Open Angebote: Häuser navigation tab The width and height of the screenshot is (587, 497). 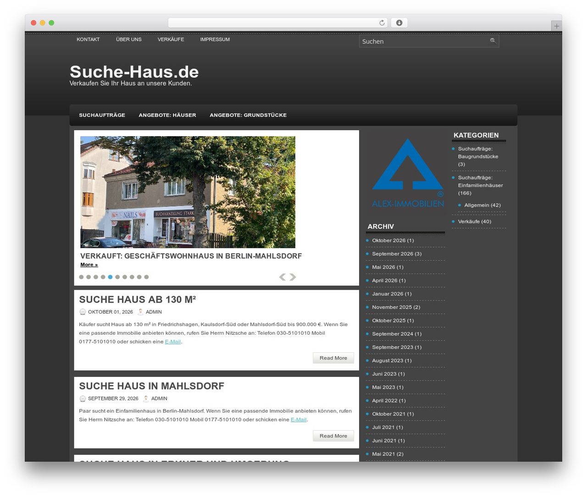point(167,115)
